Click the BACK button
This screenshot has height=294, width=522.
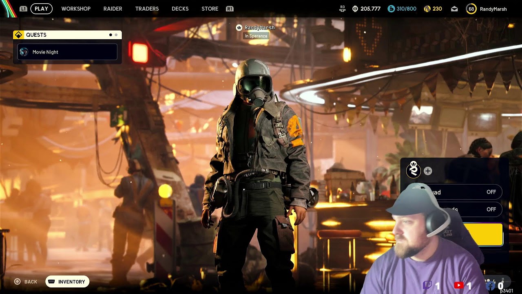(x=31, y=282)
